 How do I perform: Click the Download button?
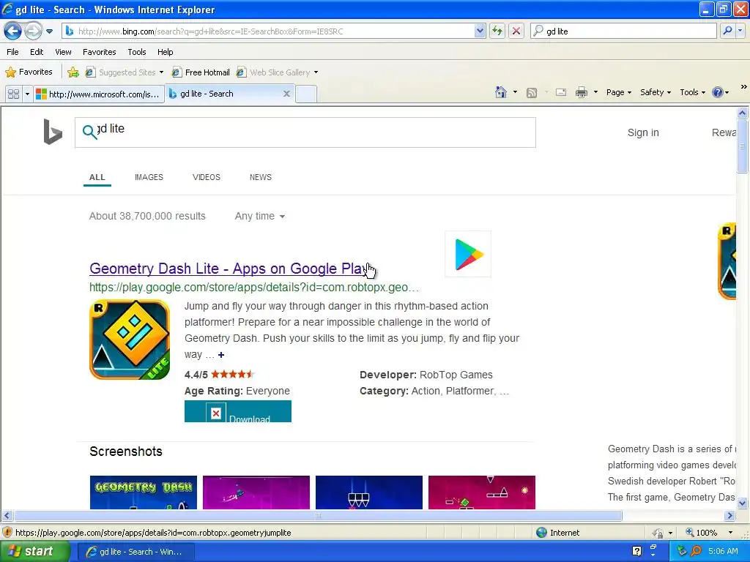(x=238, y=411)
